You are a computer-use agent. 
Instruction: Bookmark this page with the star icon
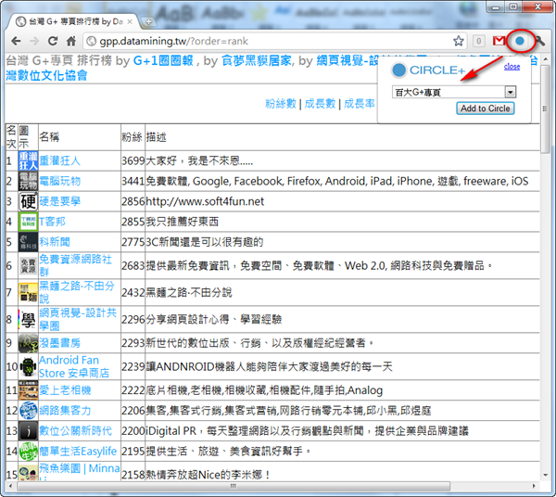(458, 42)
